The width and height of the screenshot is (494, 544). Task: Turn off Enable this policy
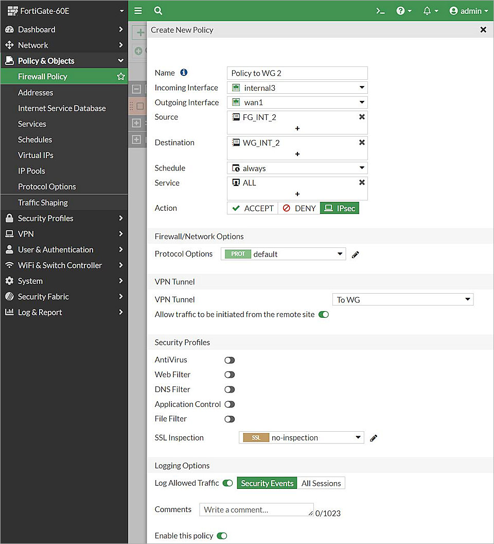point(222,536)
